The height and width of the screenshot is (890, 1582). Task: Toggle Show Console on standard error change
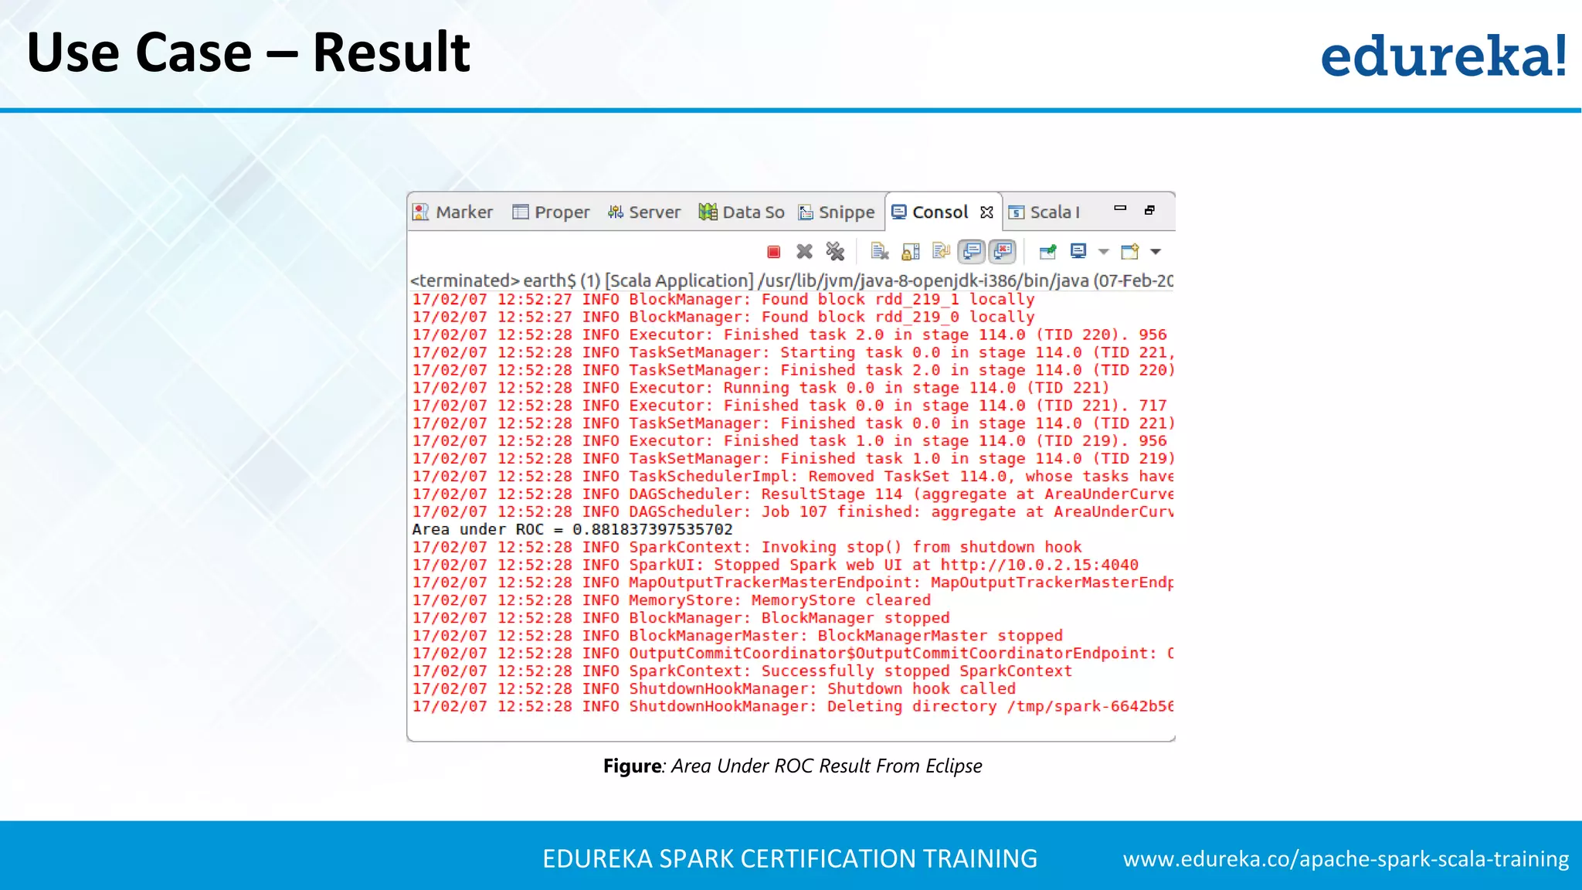(1002, 252)
